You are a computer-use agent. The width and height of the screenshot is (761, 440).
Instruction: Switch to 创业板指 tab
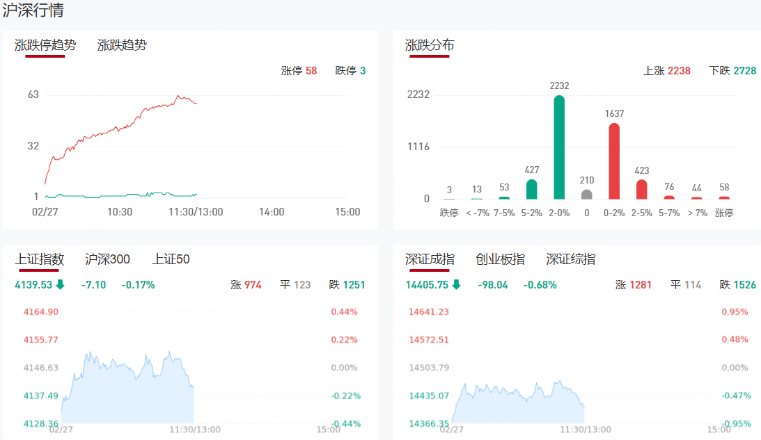[500, 259]
